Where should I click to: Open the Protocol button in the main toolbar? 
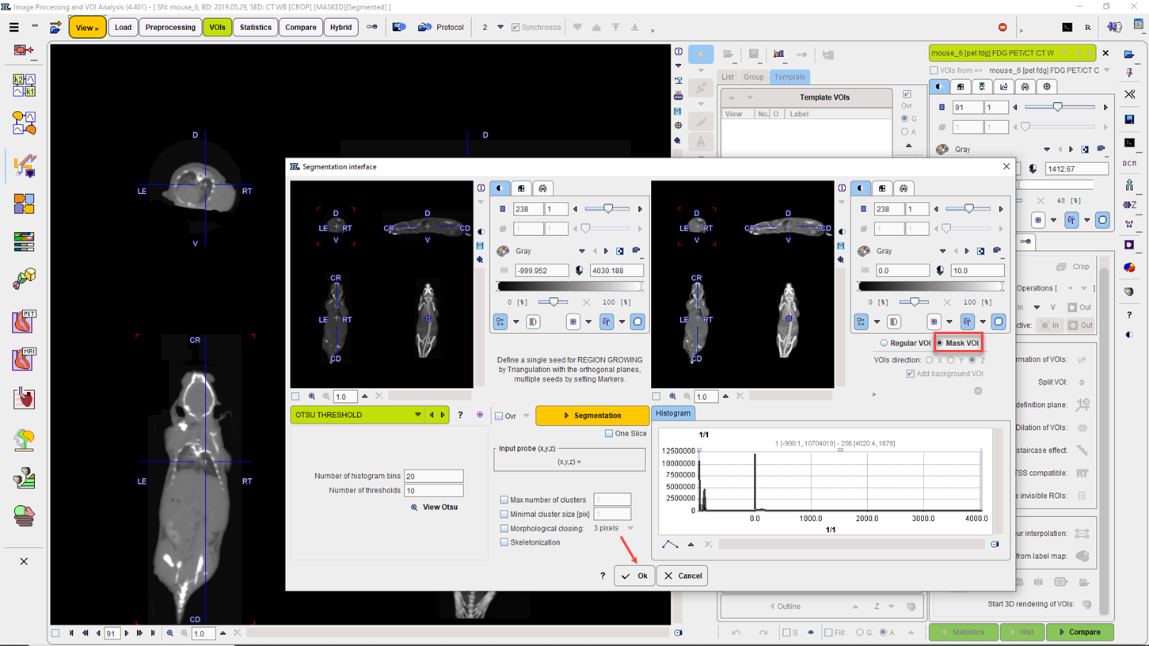click(x=441, y=27)
